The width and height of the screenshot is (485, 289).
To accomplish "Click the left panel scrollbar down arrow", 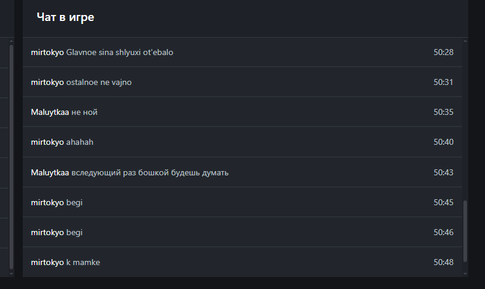I will click(11, 273).
